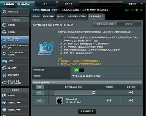This screenshot has height=116, width=146.
Task: Switch to the 雙向 IPS tab
Action: [61, 16]
